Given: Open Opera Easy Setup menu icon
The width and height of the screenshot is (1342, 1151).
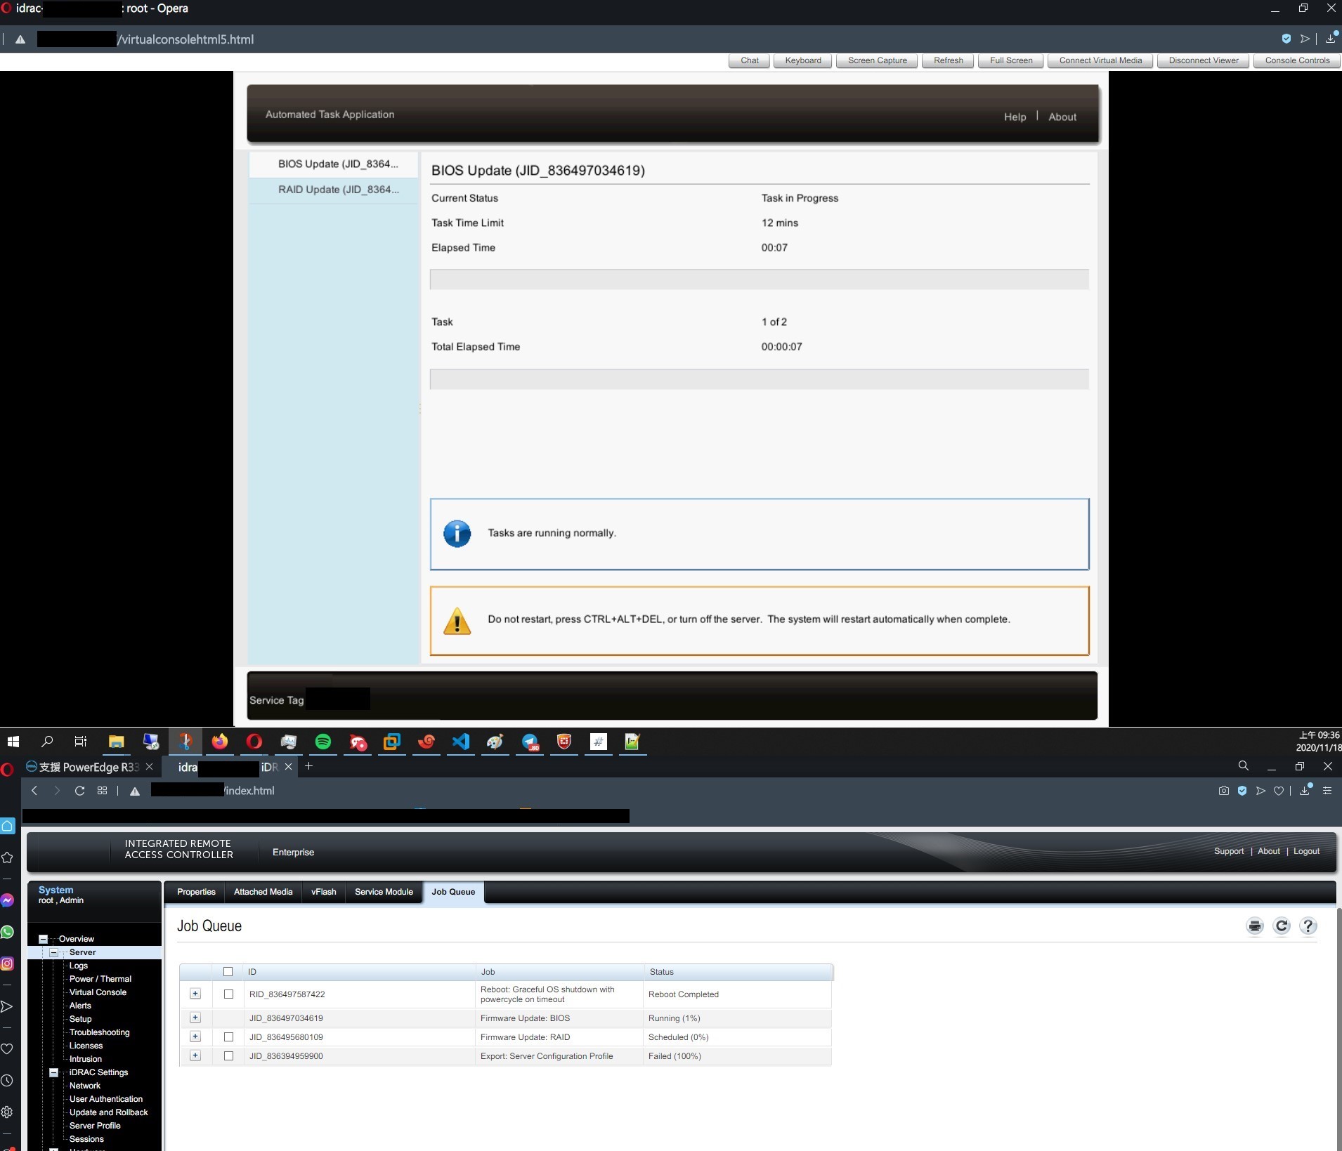Looking at the screenshot, I should [1327, 791].
